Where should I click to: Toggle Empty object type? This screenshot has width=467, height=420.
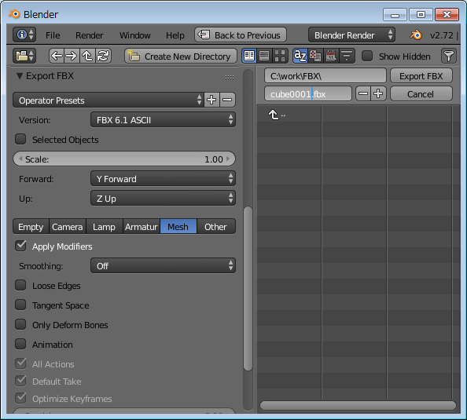[x=31, y=226]
